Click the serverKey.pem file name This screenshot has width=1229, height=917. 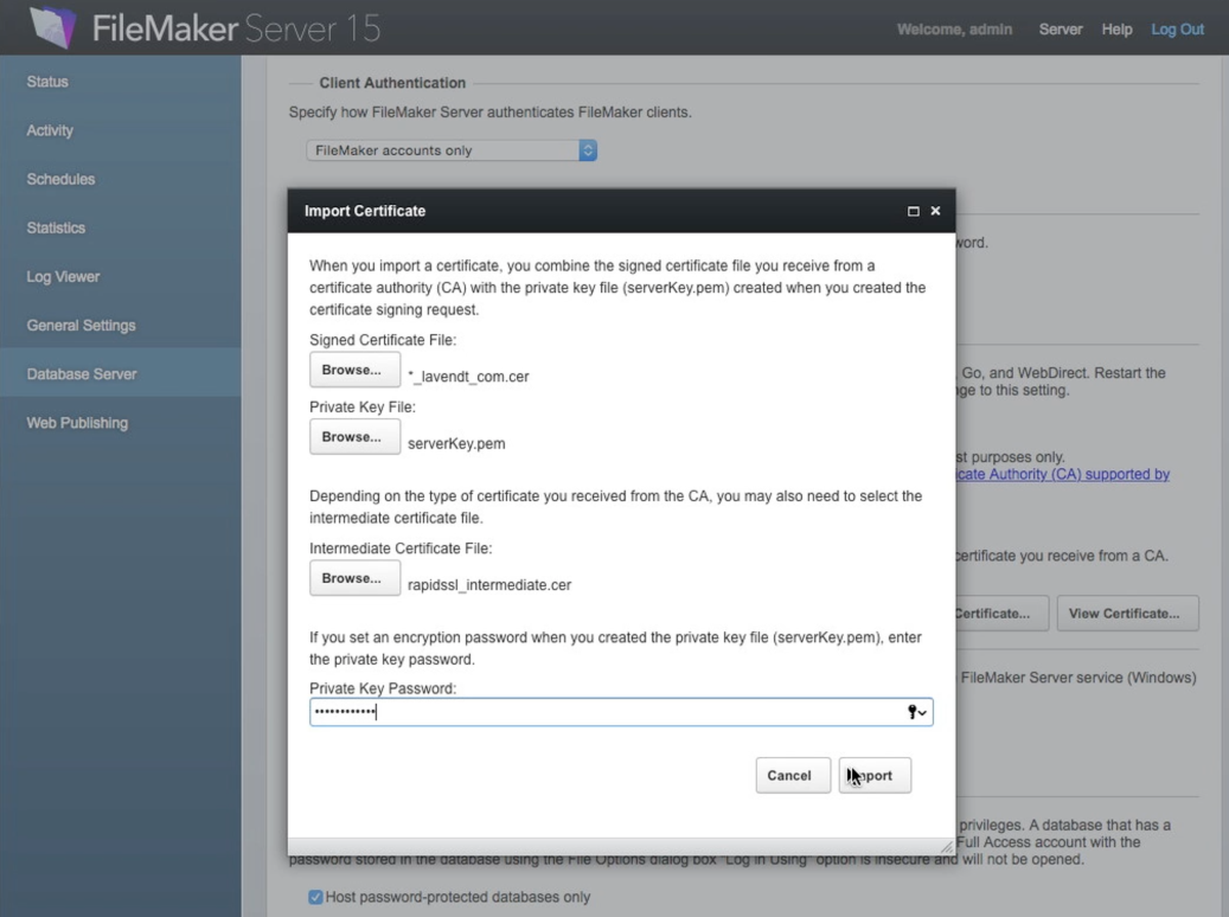click(456, 444)
